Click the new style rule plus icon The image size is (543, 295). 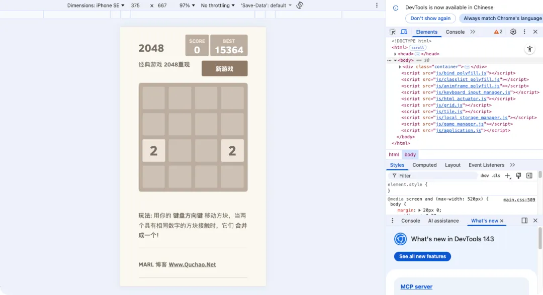(507, 176)
